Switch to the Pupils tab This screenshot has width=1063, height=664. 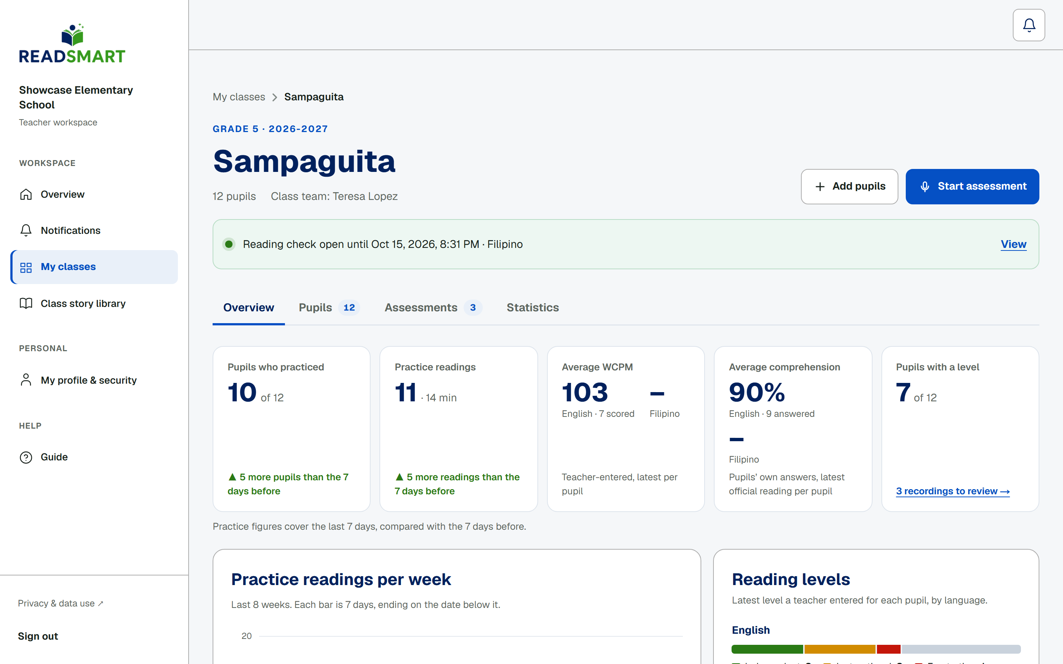(x=329, y=307)
